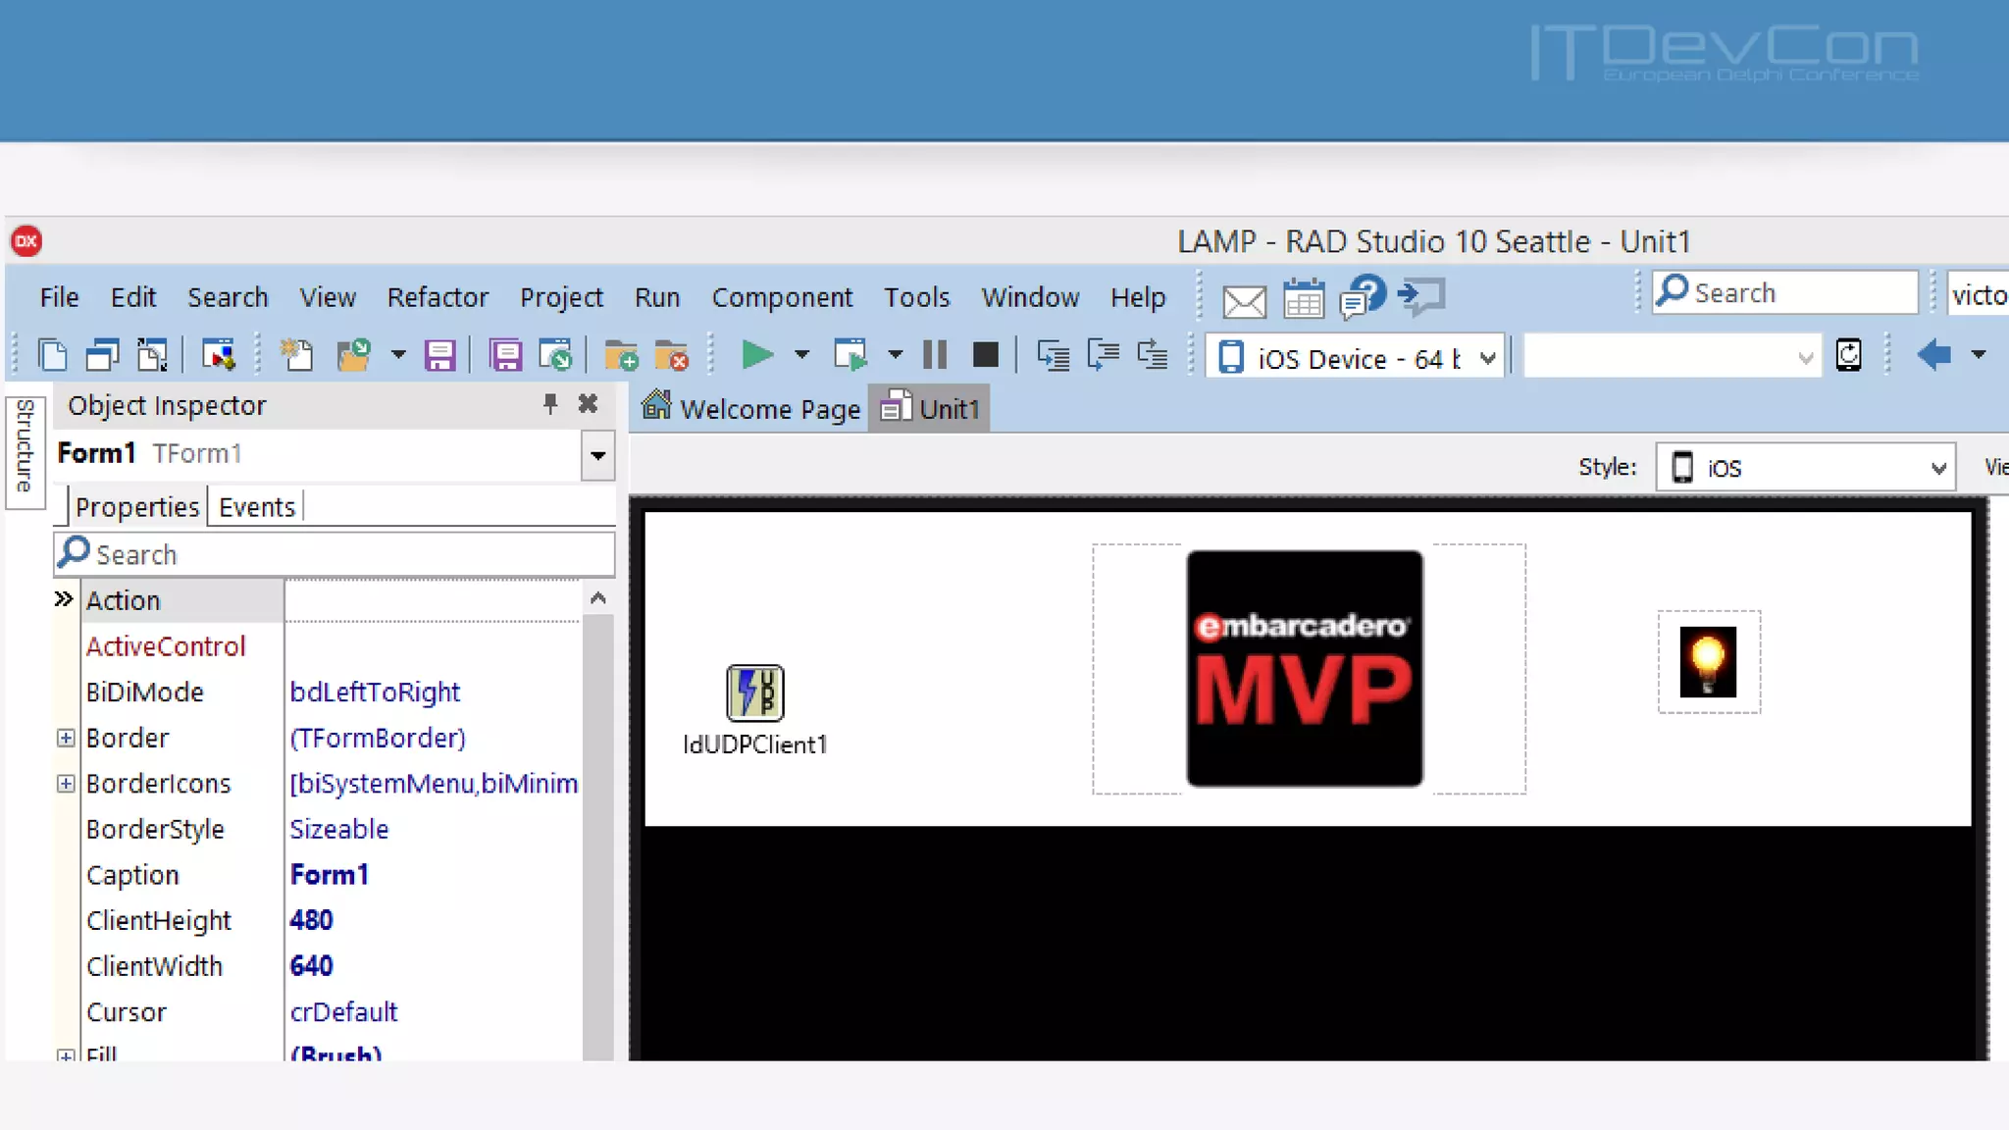Viewport: 2009px width, 1130px height.
Task: Switch to the Events tab
Action: point(256,507)
